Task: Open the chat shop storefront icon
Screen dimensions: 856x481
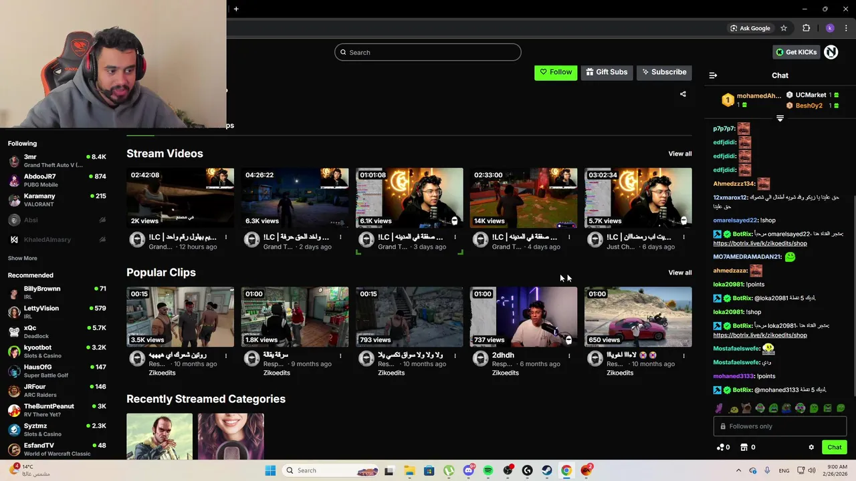Action: tap(744, 447)
